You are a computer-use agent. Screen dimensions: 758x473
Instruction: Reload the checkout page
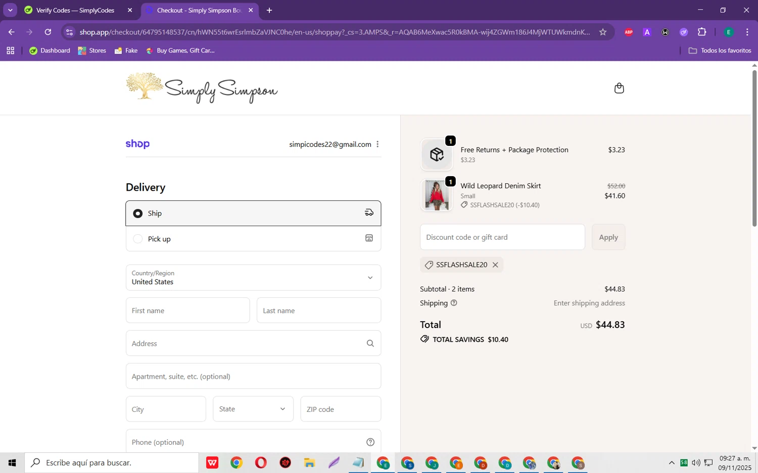pos(48,32)
